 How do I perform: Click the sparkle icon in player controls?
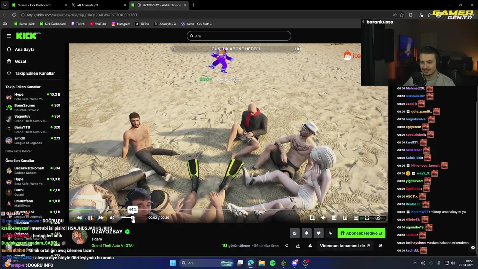[x=323, y=218]
